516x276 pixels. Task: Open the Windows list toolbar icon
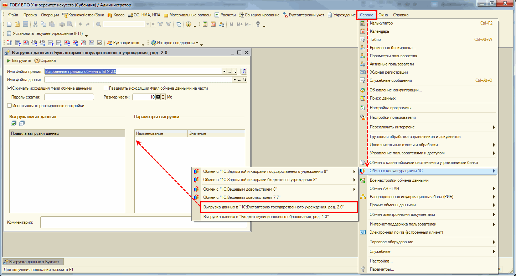click(178, 24)
